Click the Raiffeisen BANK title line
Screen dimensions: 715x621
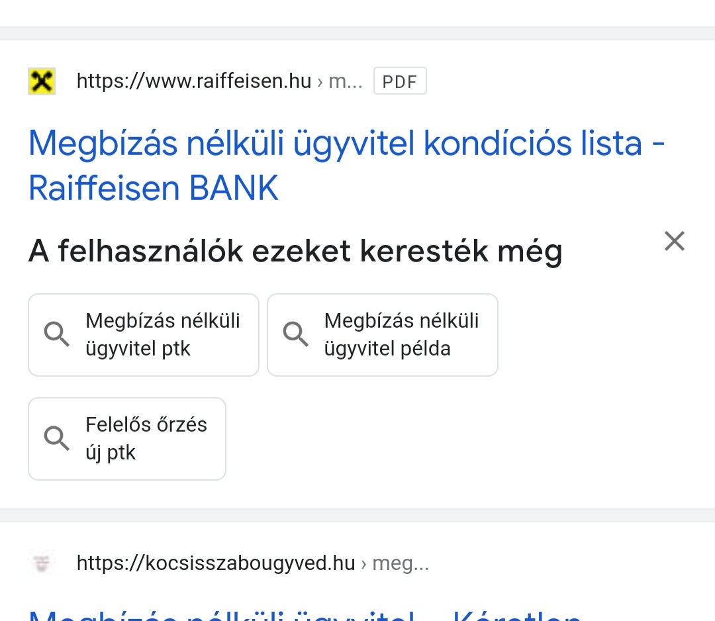point(153,188)
